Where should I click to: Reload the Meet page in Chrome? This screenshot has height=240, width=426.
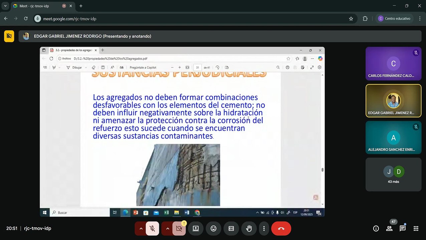(x=26, y=19)
